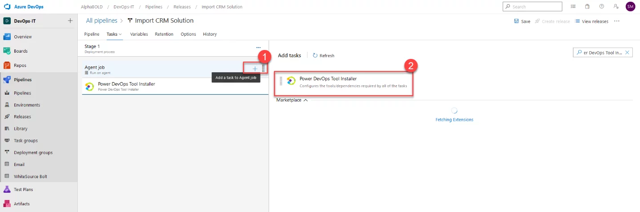Click the View releases button
Screen dimensions: 640x212
pyautogui.click(x=591, y=21)
